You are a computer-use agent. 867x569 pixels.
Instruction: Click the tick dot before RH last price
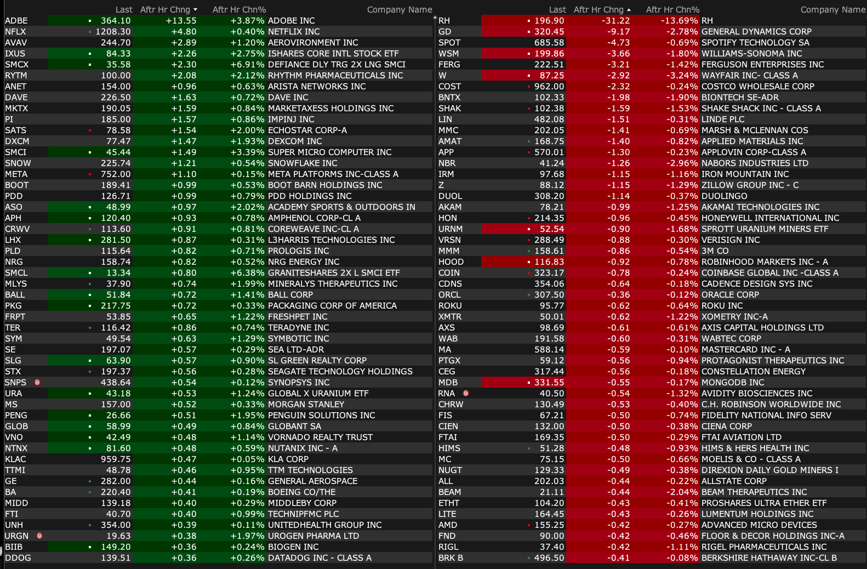(x=529, y=21)
